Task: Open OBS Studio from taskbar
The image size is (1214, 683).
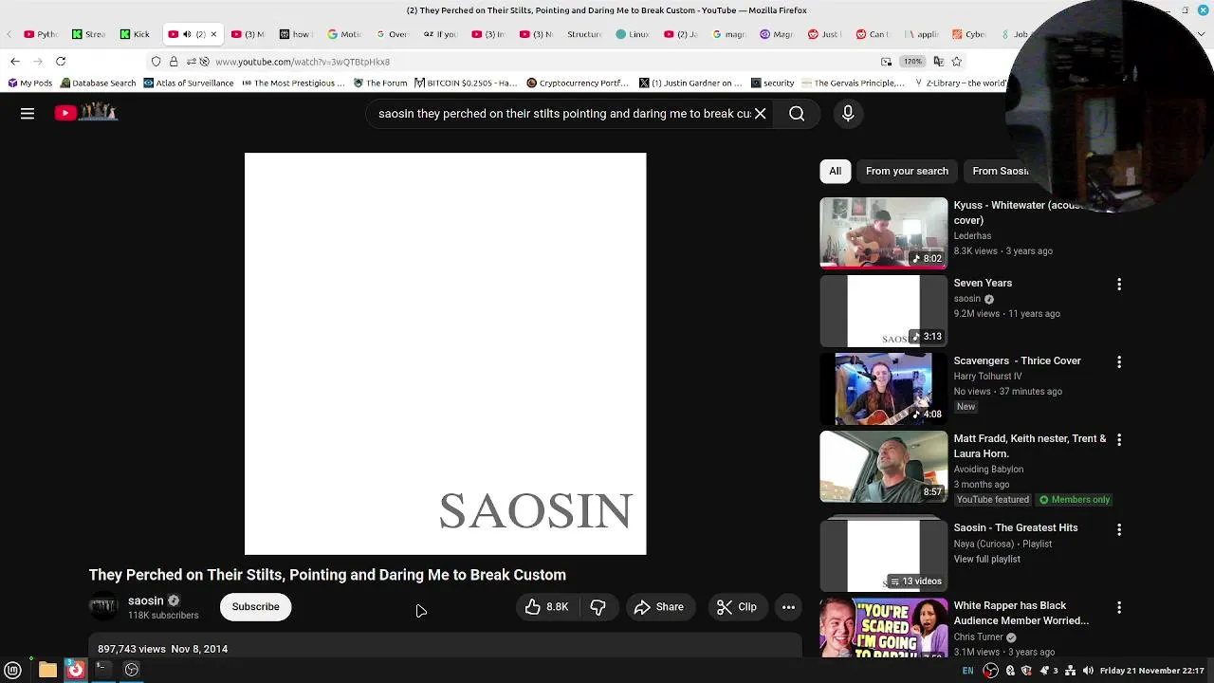Action: [132, 671]
